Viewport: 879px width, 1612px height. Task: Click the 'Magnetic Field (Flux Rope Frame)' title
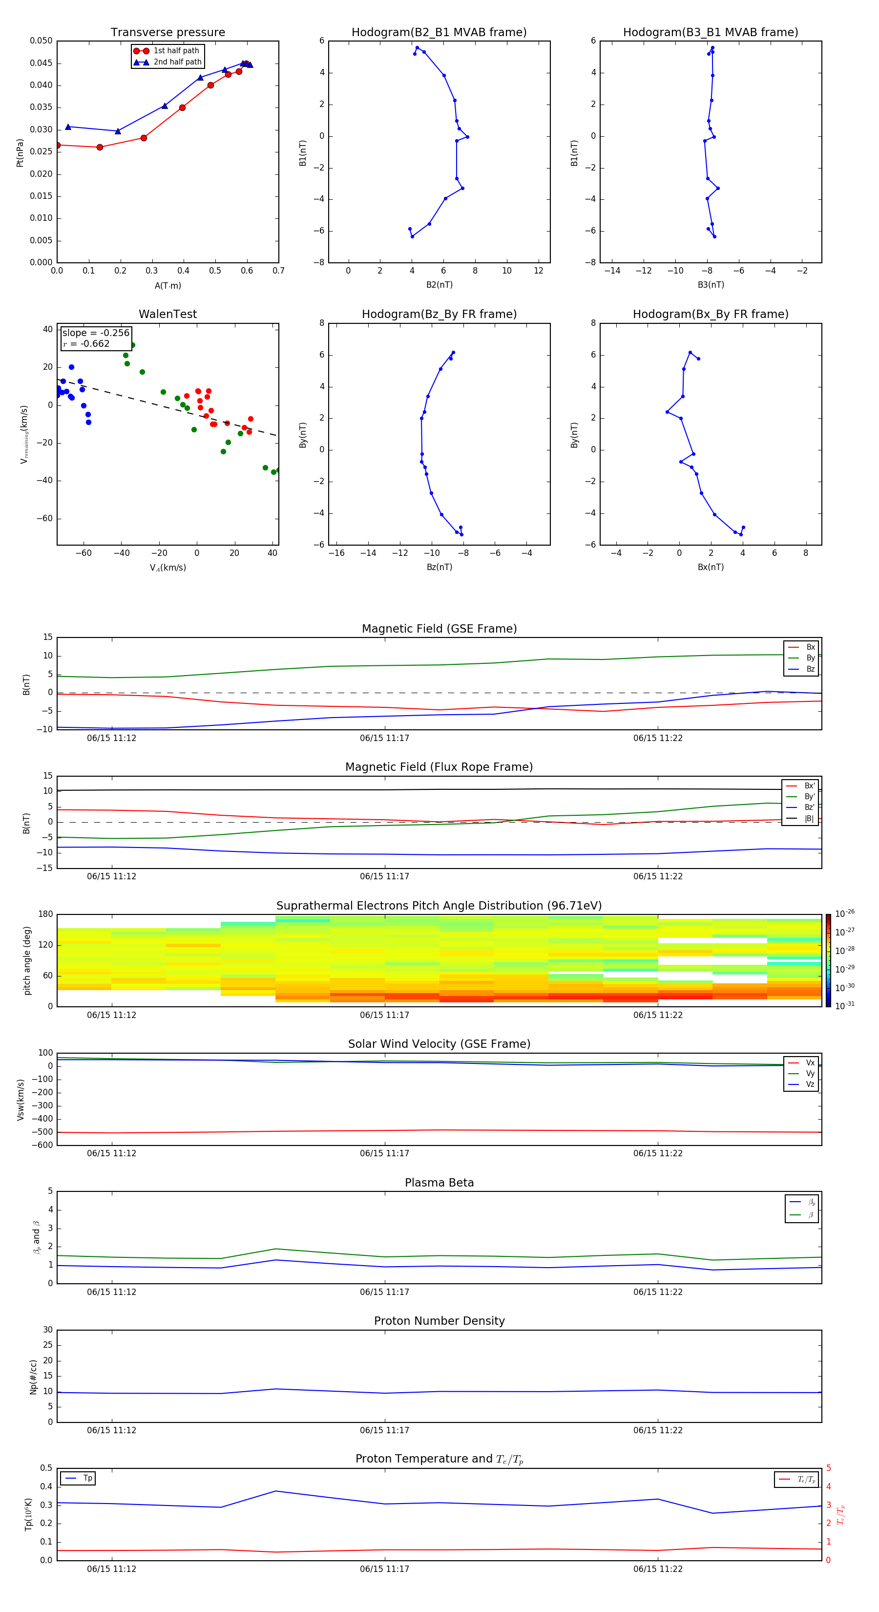tap(439, 766)
